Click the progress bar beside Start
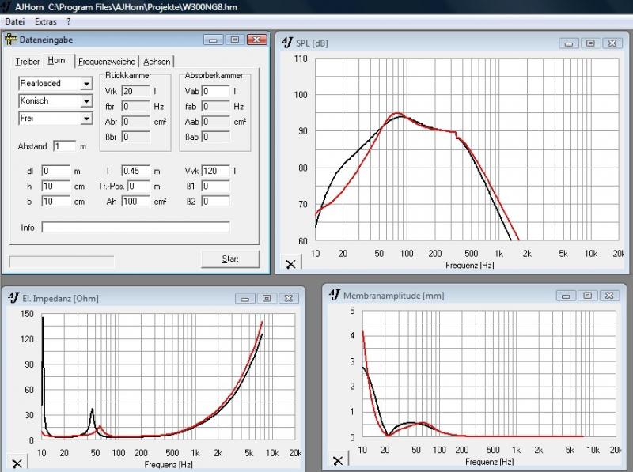 62,262
